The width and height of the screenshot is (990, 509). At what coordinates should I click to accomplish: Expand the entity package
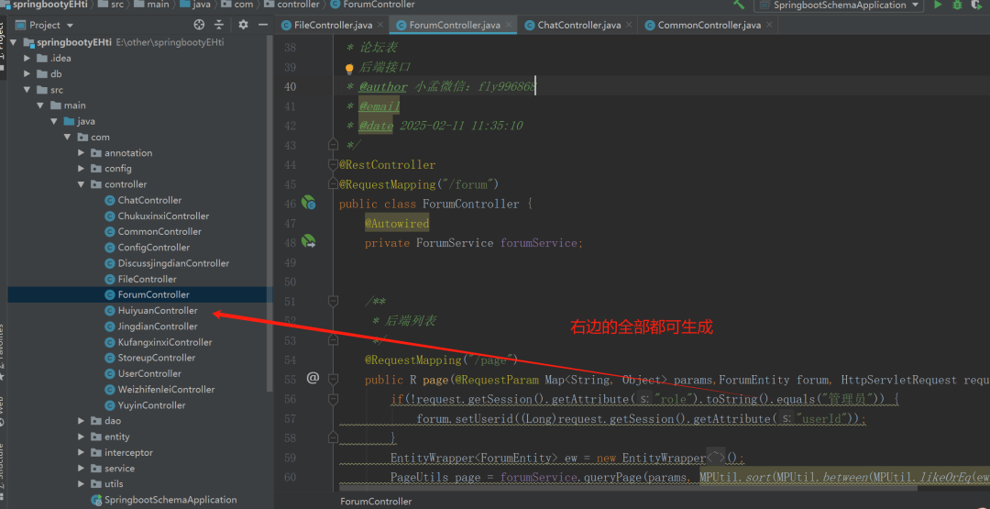click(81, 437)
